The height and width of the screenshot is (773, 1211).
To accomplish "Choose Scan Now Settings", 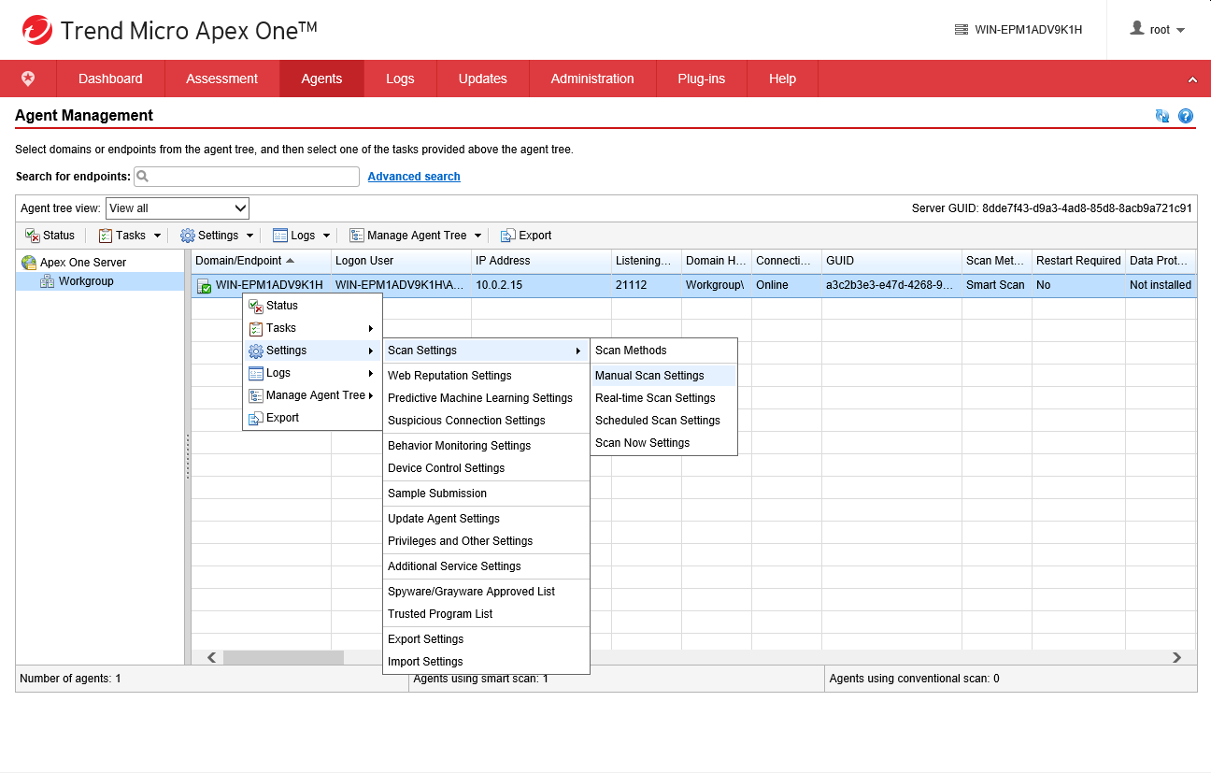I will (x=664, y=443).
